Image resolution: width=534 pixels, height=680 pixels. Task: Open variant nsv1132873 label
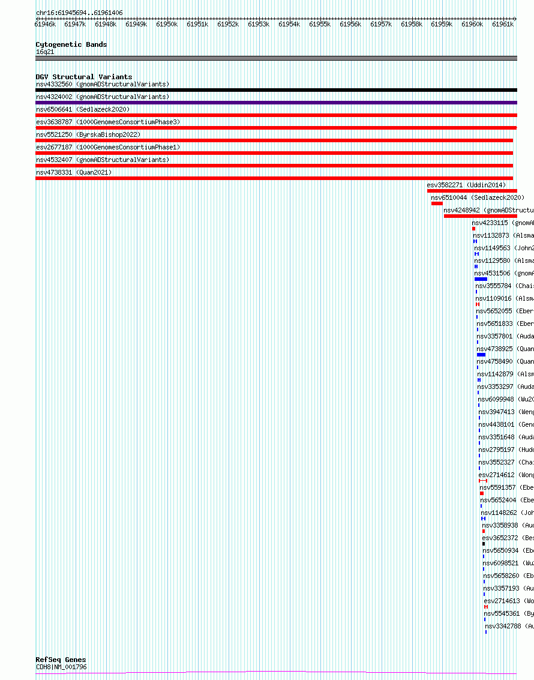[x=503, y=235]
